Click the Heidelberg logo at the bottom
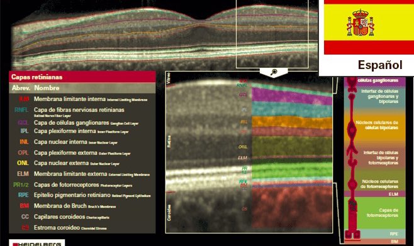The height and width of the screenshot is (246, 414). (x=37, y=243)
